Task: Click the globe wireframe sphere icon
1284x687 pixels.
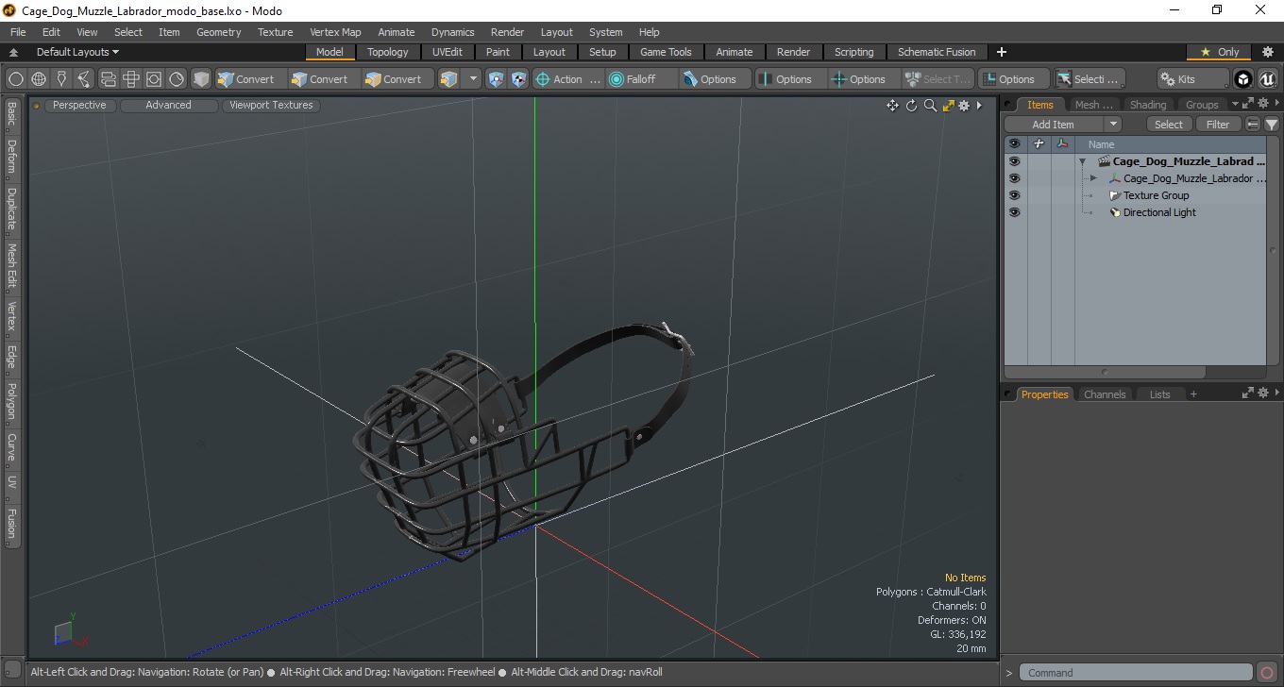Action: pos(39,79)
